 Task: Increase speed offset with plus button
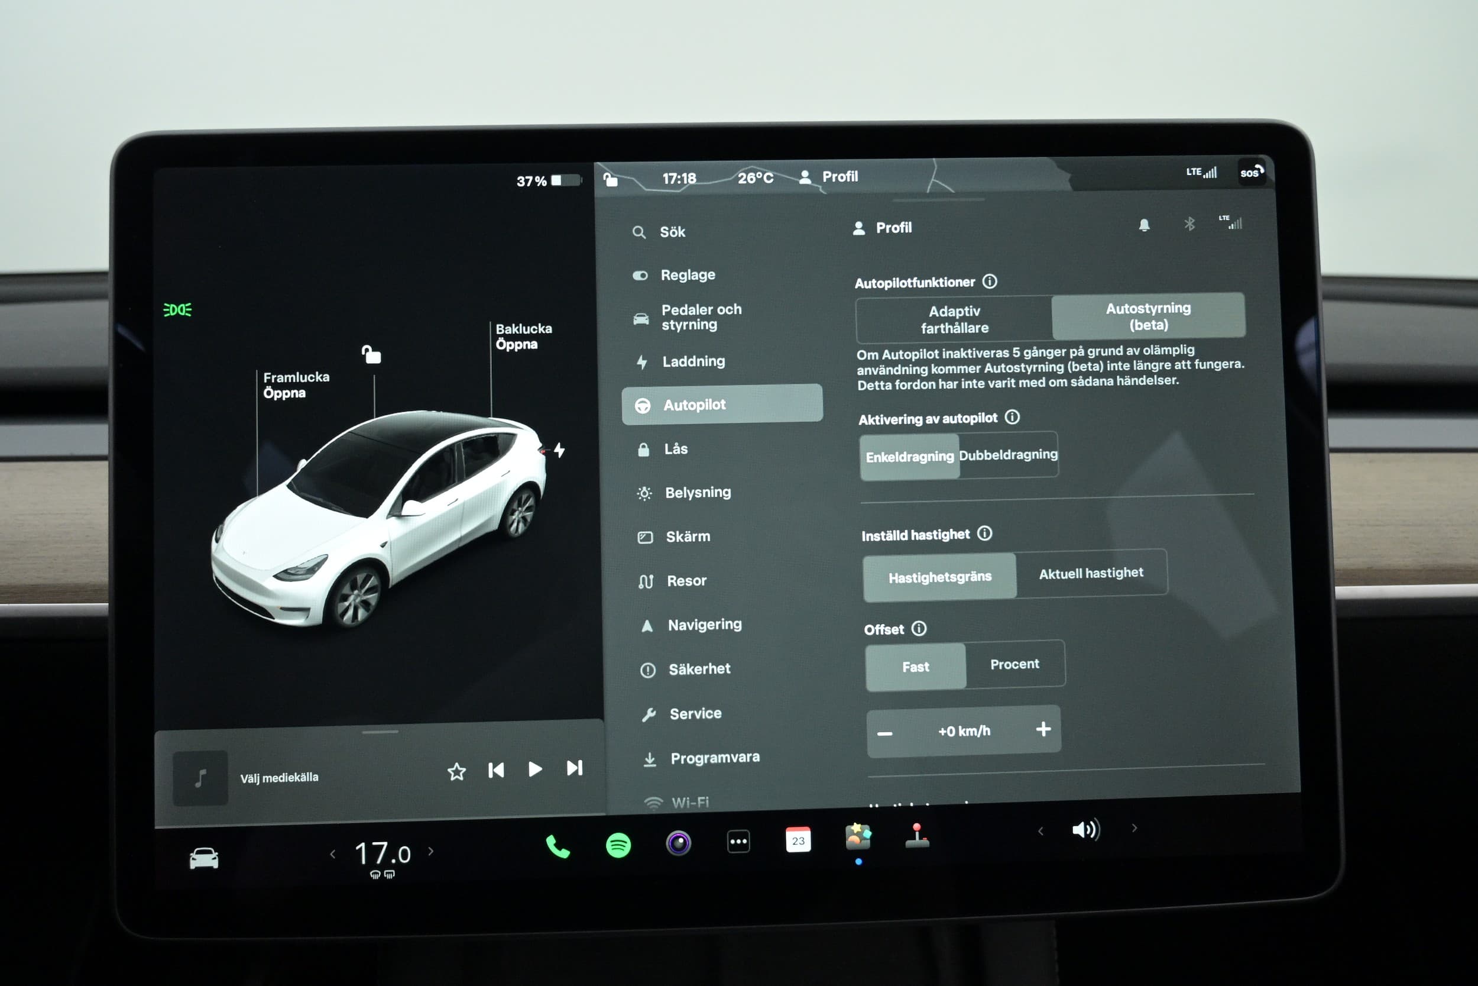(1043, 729)
